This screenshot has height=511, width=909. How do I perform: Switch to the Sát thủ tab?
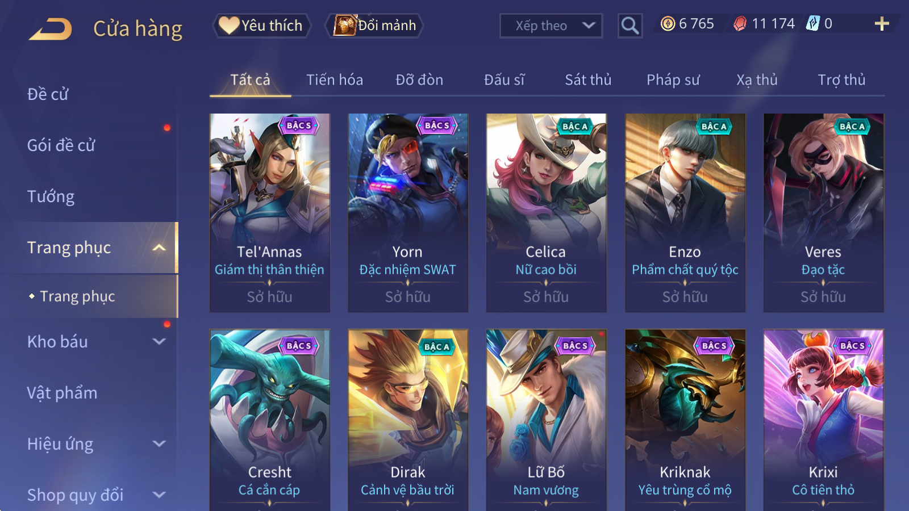[588, 80]
